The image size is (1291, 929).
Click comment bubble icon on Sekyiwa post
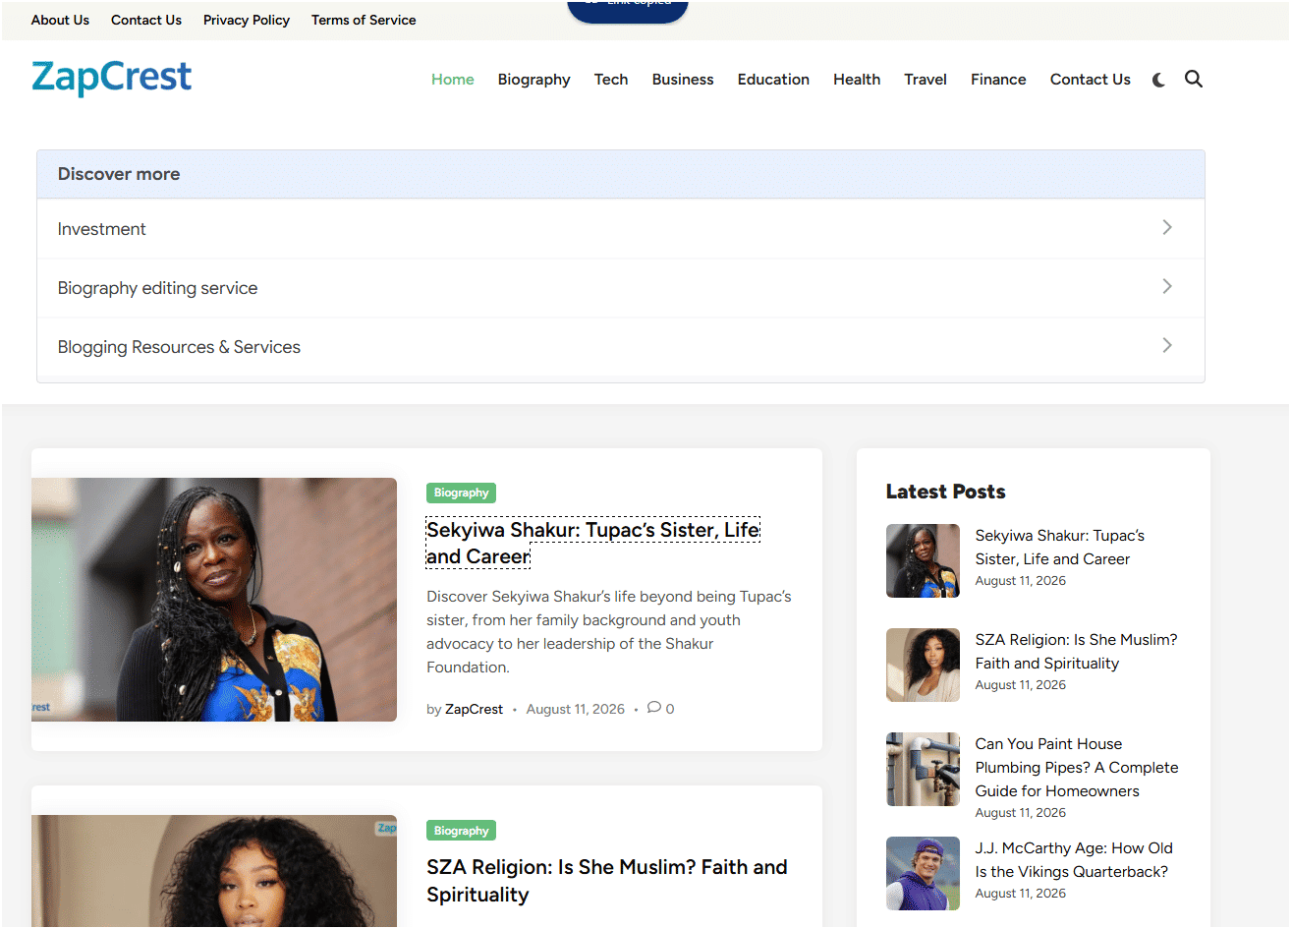point(653,708)
